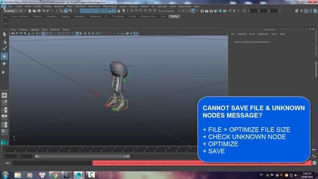Select the Rotate tool in toolbox

4,64
